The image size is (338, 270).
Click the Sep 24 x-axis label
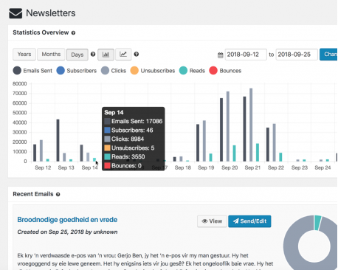(323, 167)
